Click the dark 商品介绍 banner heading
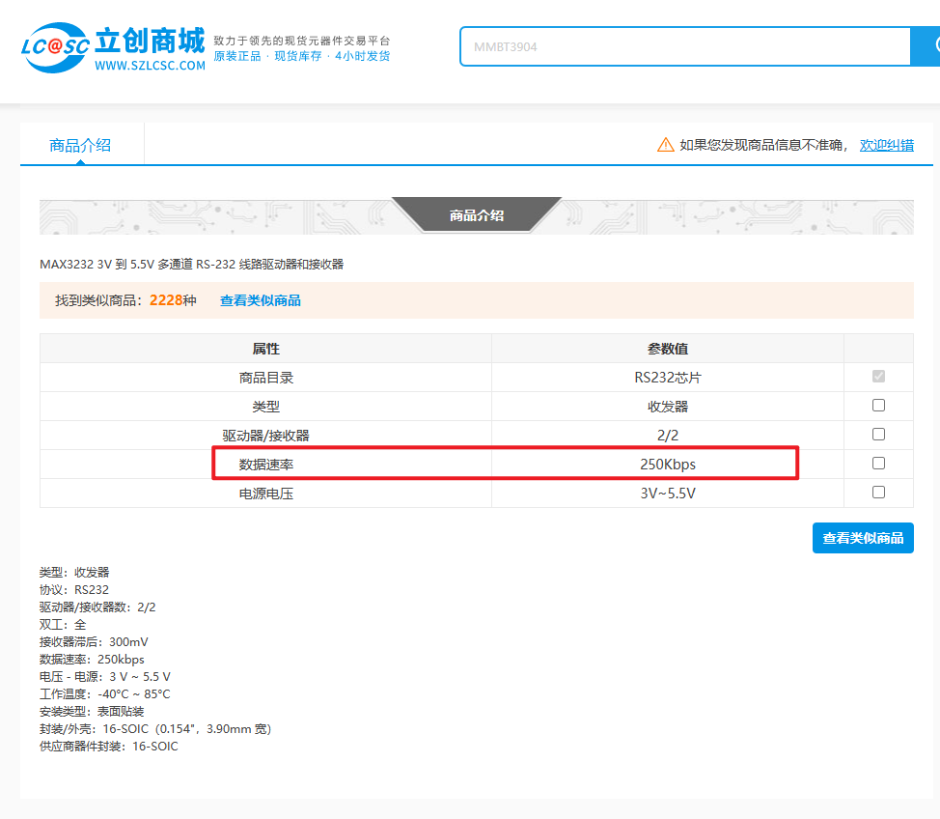The height and width of the screenshot is (819, 940). coord(476,215)
